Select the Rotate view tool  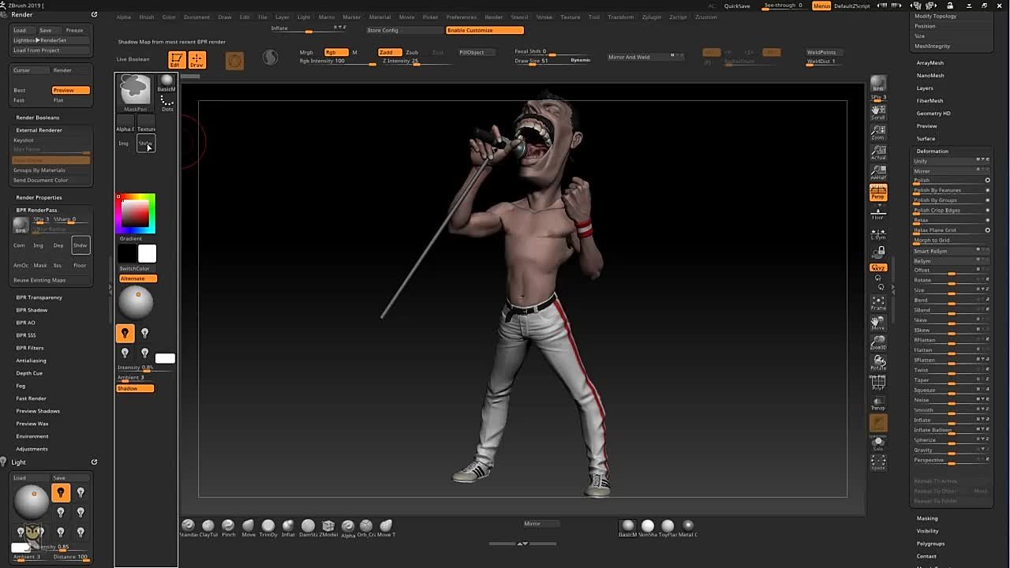pos(878,363)
